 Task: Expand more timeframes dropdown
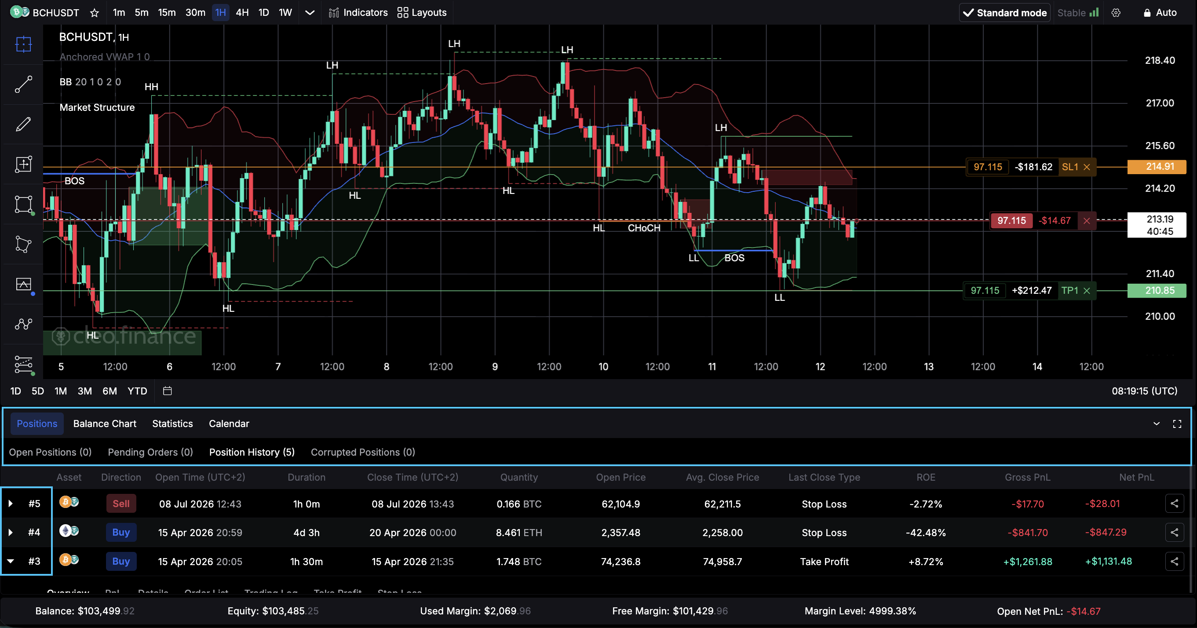point(310,13)
